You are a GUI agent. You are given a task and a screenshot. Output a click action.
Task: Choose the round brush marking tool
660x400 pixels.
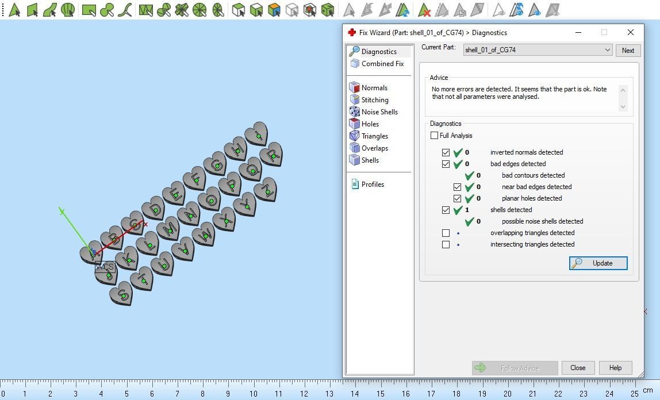pyautogui.click(x=107, y=9)
